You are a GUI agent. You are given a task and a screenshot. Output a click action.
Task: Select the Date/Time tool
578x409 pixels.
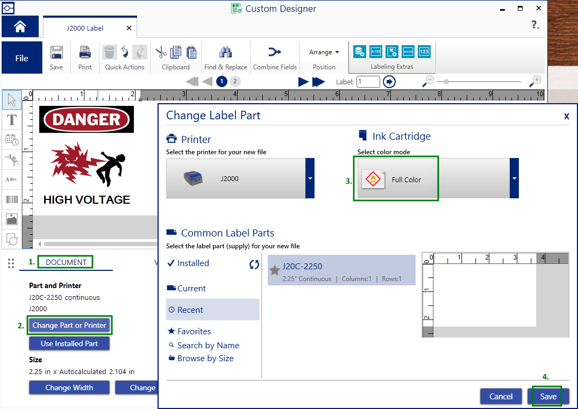pos(12,140)
